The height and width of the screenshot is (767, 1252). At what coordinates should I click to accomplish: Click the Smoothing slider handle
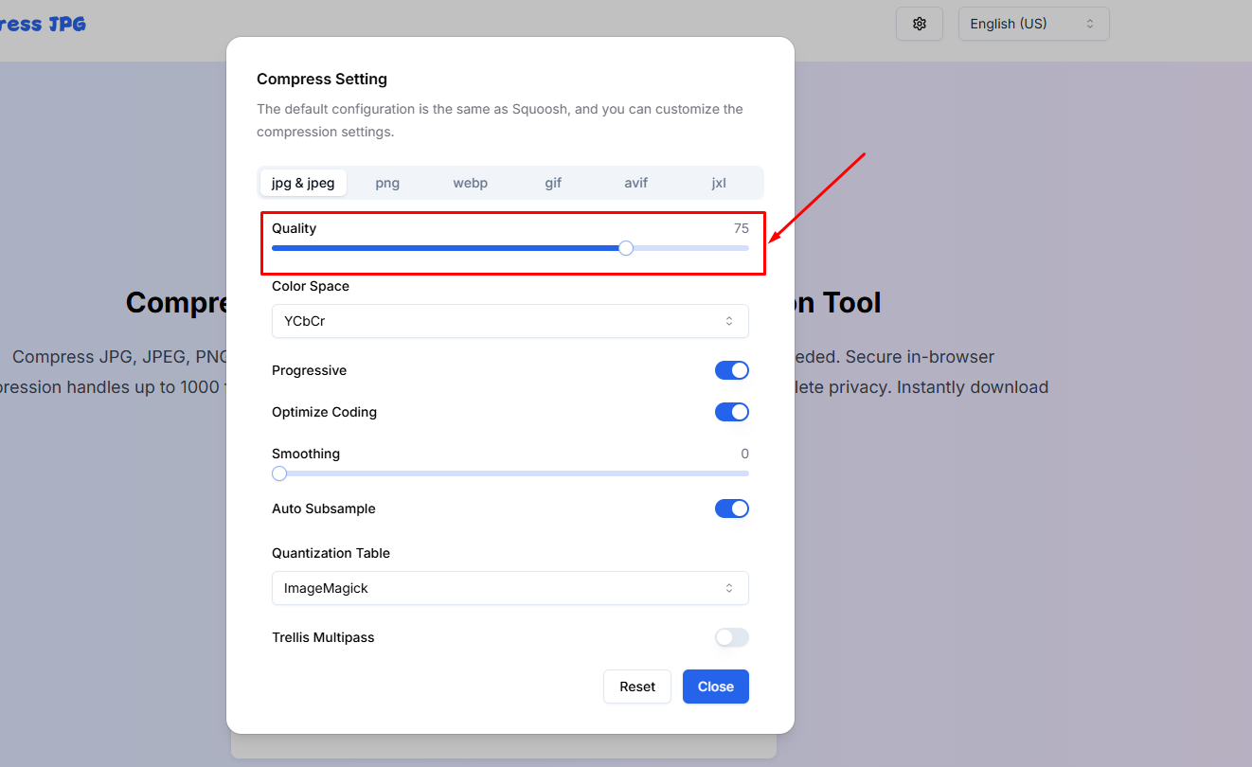[x=279, y=473]
